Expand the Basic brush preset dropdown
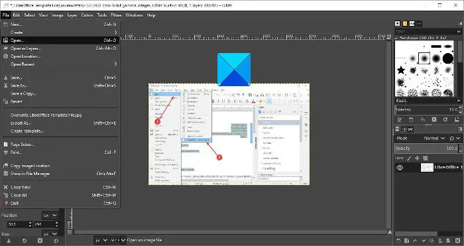 click(428, 101)
